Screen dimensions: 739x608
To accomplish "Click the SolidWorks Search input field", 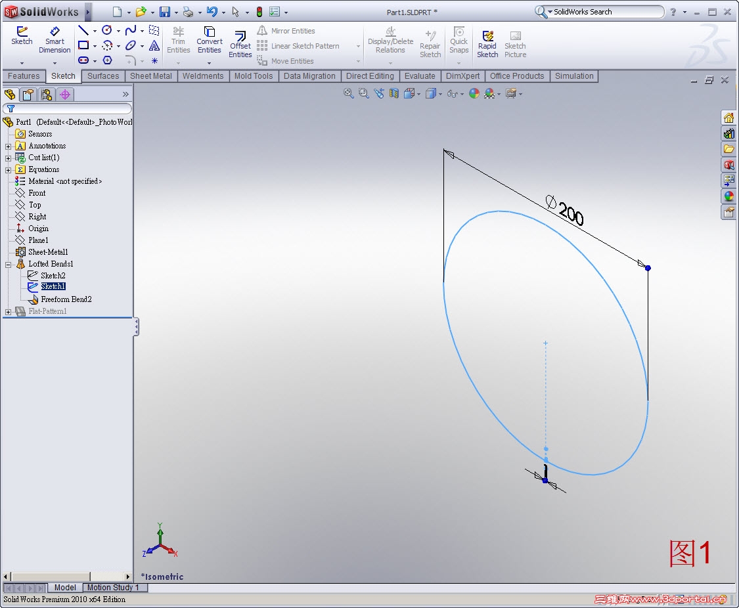I will pyautogui.click(x=607, y=12).
